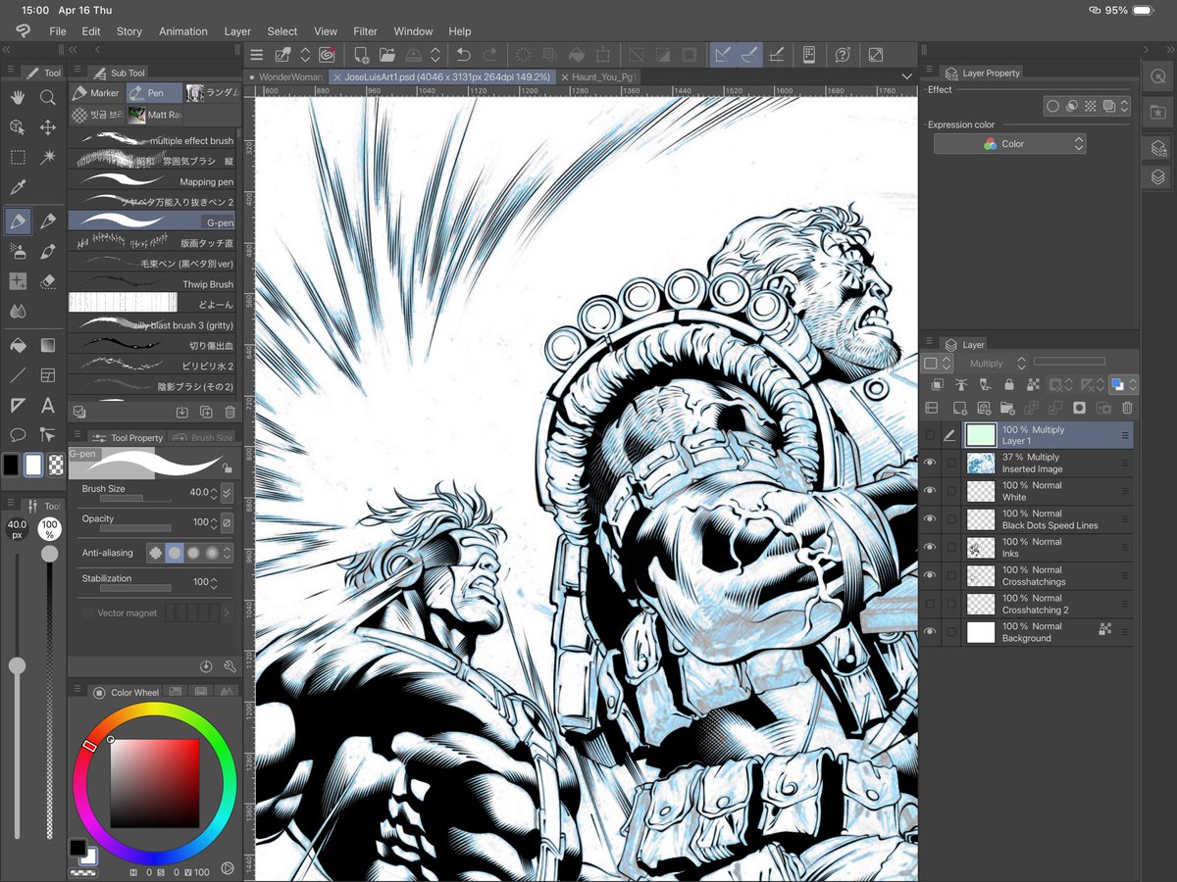Open Opacity stepper arrows
The width and height of the screenshot is (1177, 882).
[x=216, y=522]
